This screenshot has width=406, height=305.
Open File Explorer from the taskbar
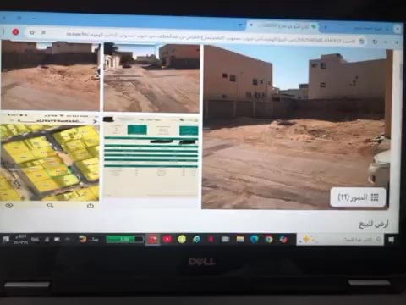[240, 239]
